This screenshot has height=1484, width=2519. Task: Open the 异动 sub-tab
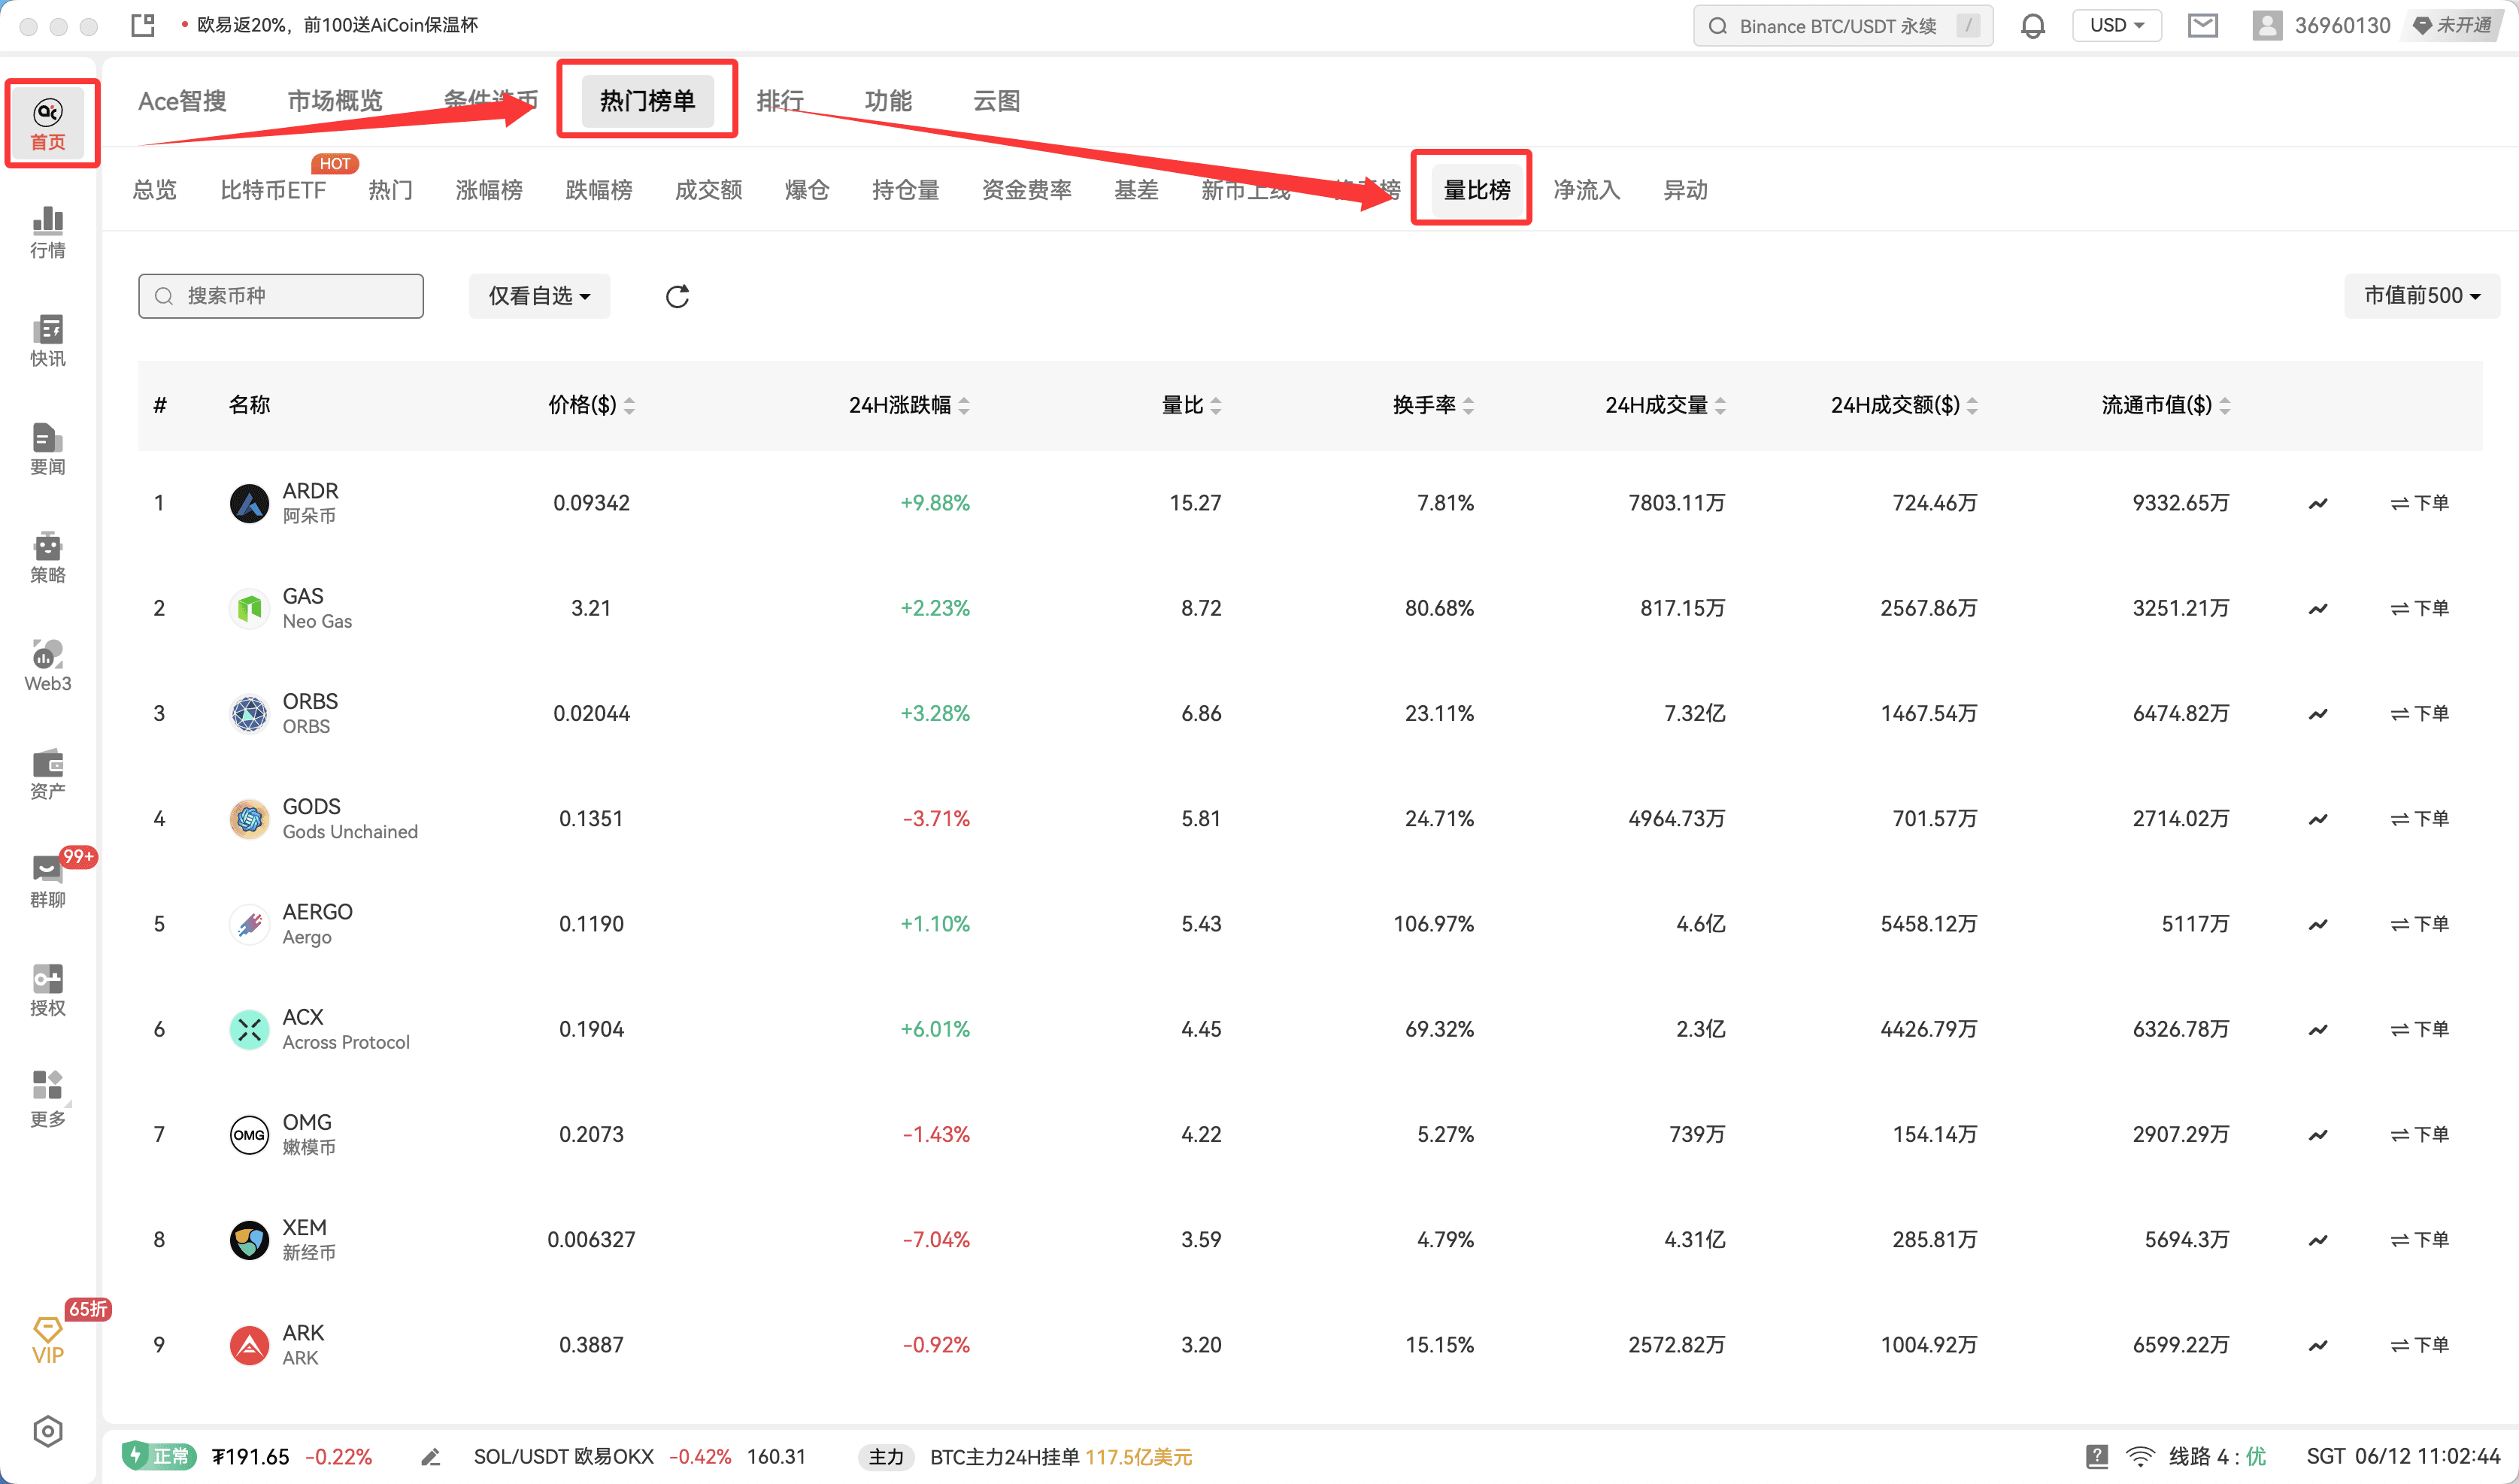click(1685, 190)
